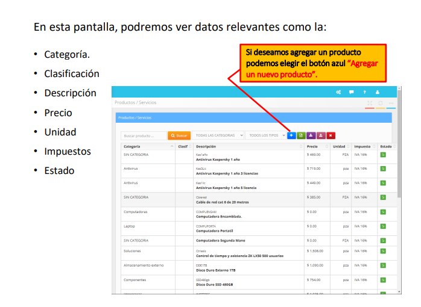Screen dimensions: 421x307
Task: Click the panel fullscreen expand icon
Action: tap(370, 103)
